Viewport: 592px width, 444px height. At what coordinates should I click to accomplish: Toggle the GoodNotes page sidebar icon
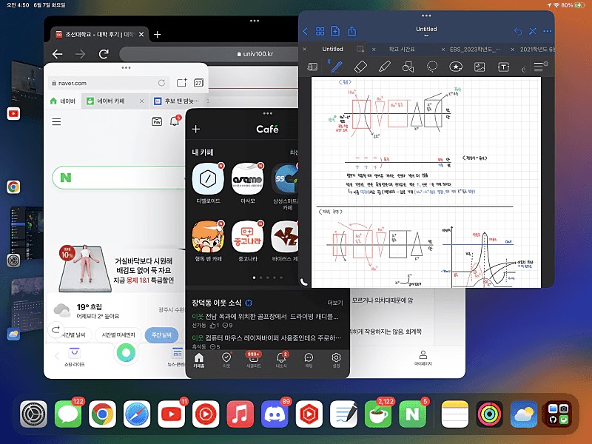pos(312,67)
